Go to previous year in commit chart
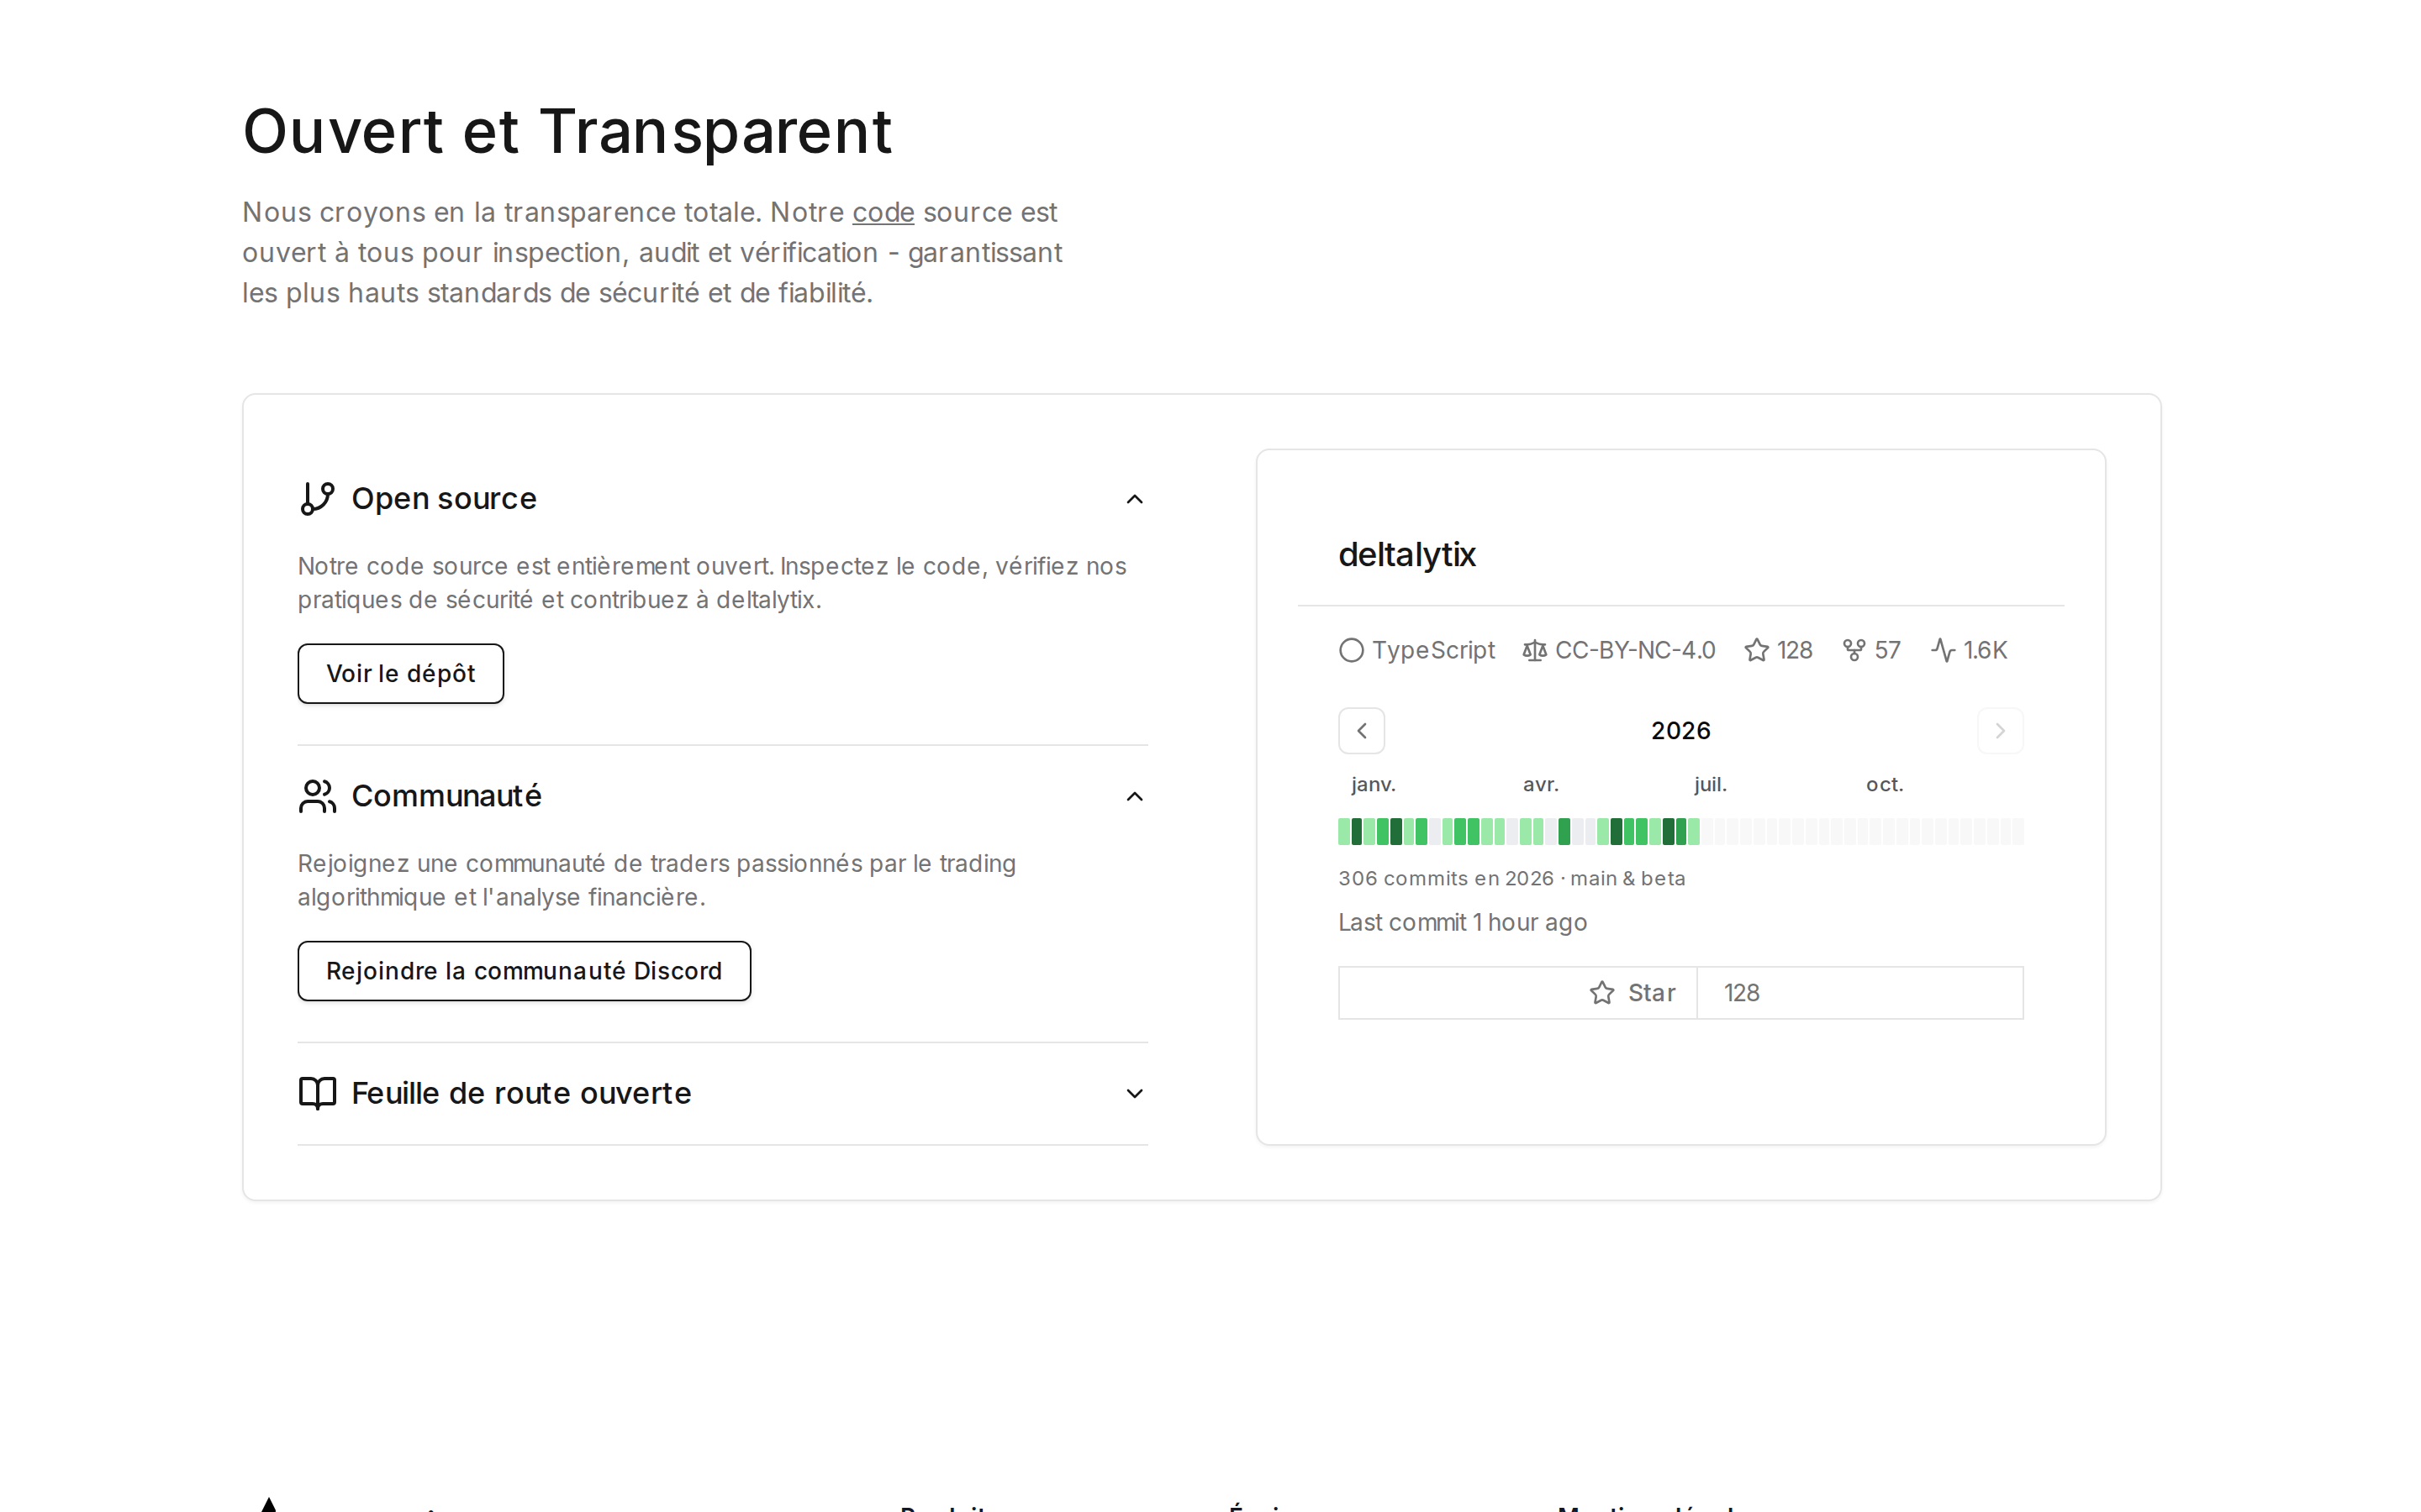 [1362, 731]
